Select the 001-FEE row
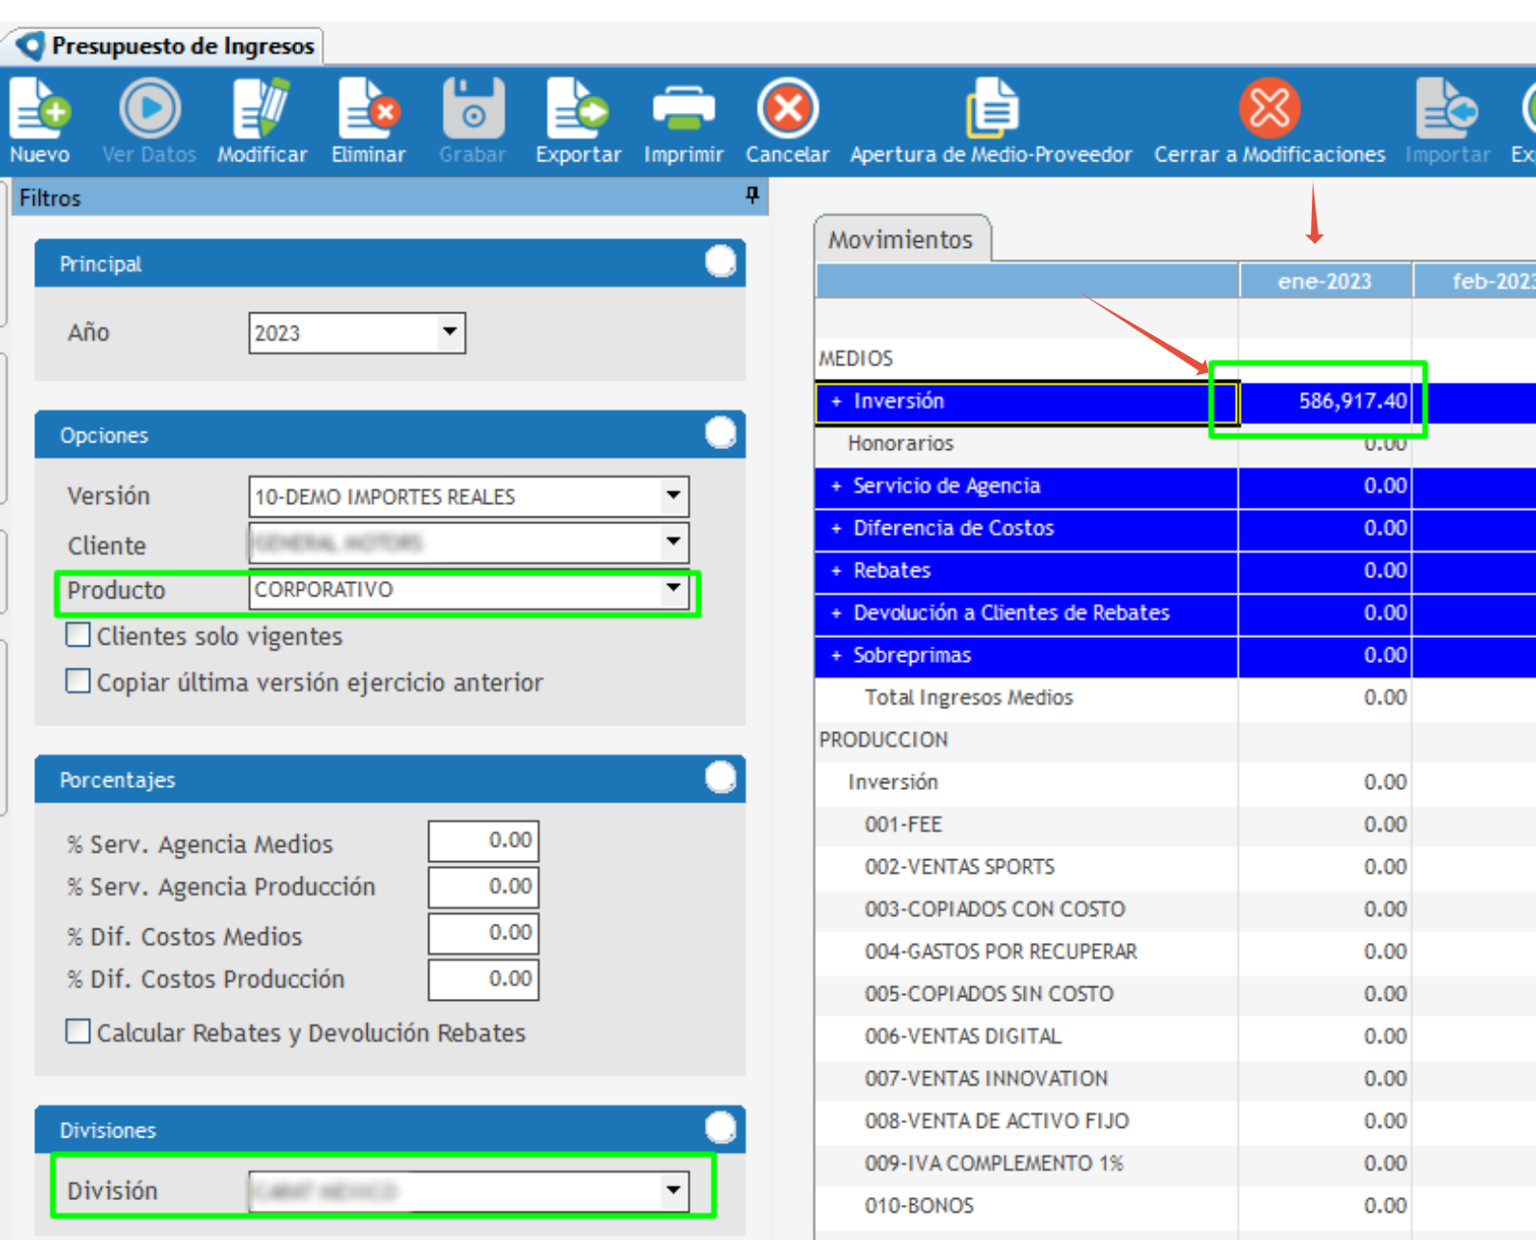1536x1240 pixels. pyautogui.click(x=1175, y=825)
